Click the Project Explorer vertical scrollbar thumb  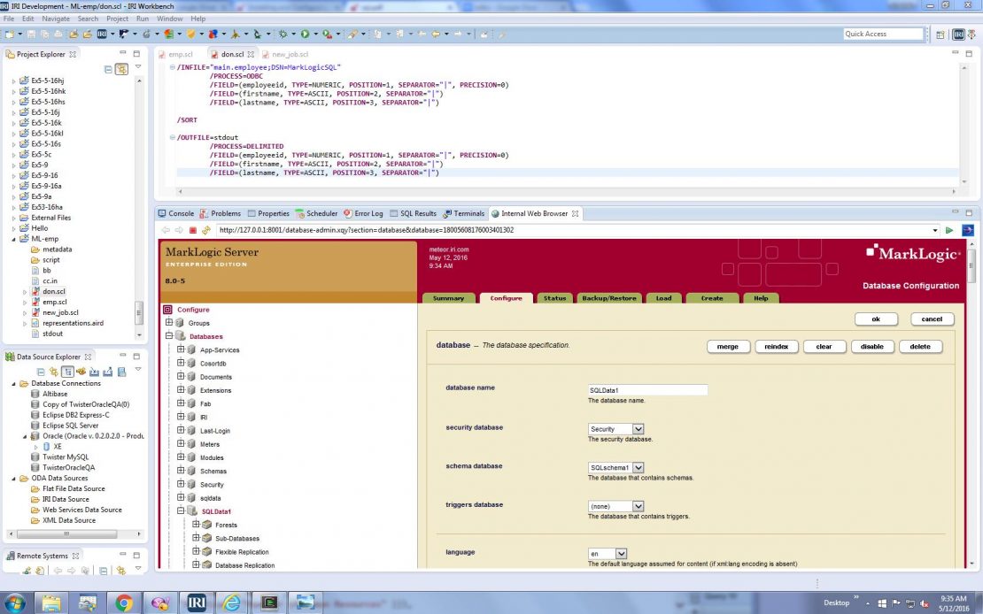tap(138, 313)
